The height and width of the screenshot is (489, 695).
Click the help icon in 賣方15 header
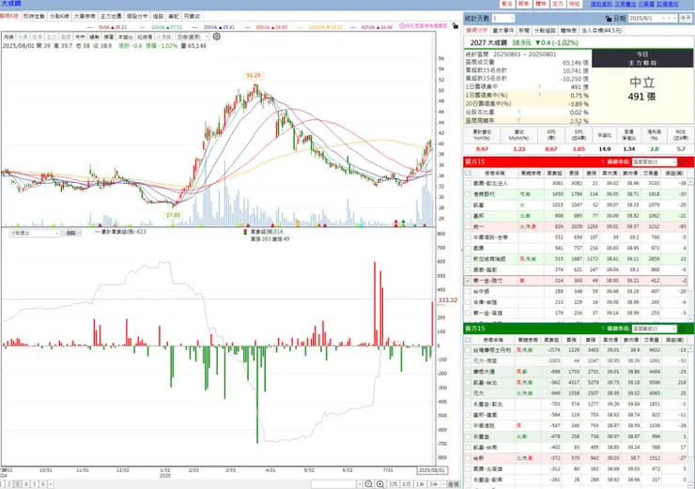[x=602, y=329]
